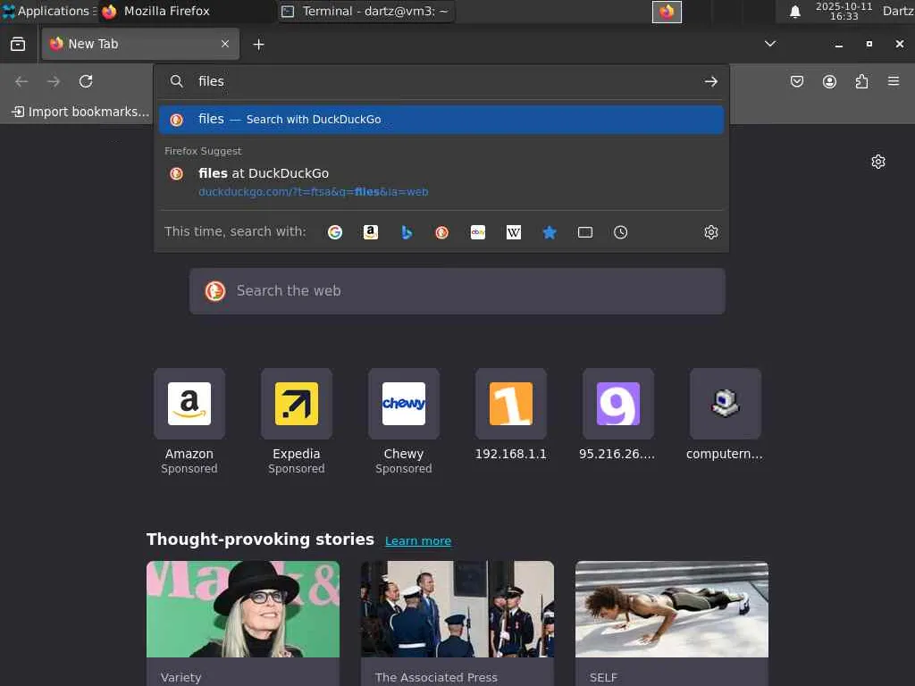Click the Search the web box
Image resolution: width=915 pixels, height=686 pixels.
pyautogui.click(x=457, y=291)
